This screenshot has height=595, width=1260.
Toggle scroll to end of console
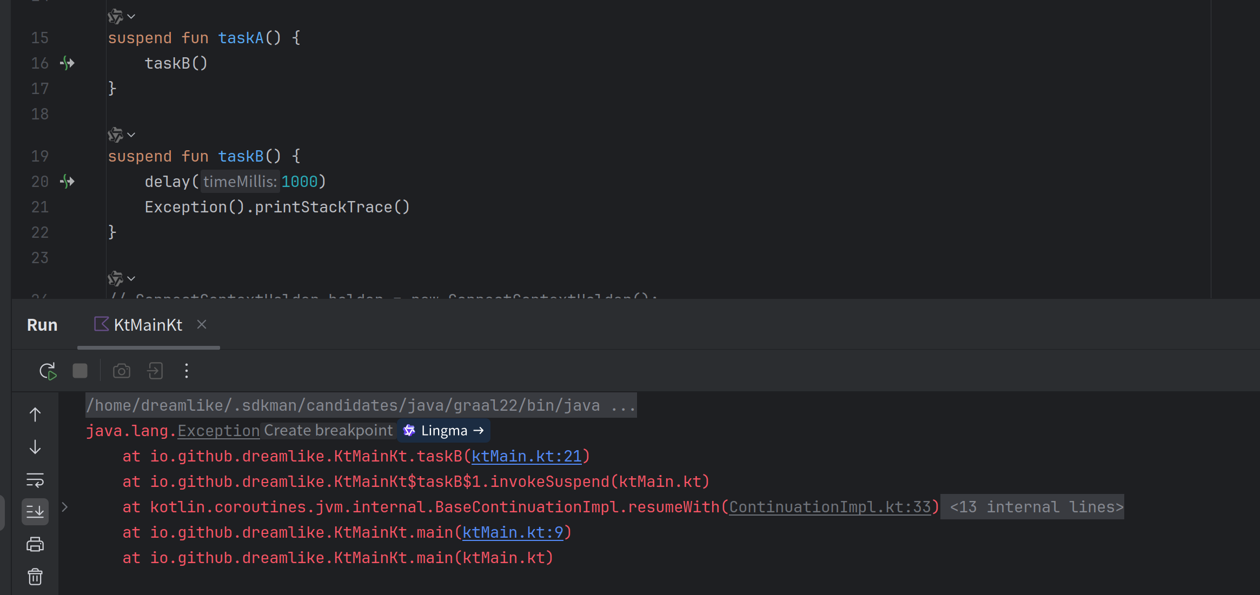35,511
